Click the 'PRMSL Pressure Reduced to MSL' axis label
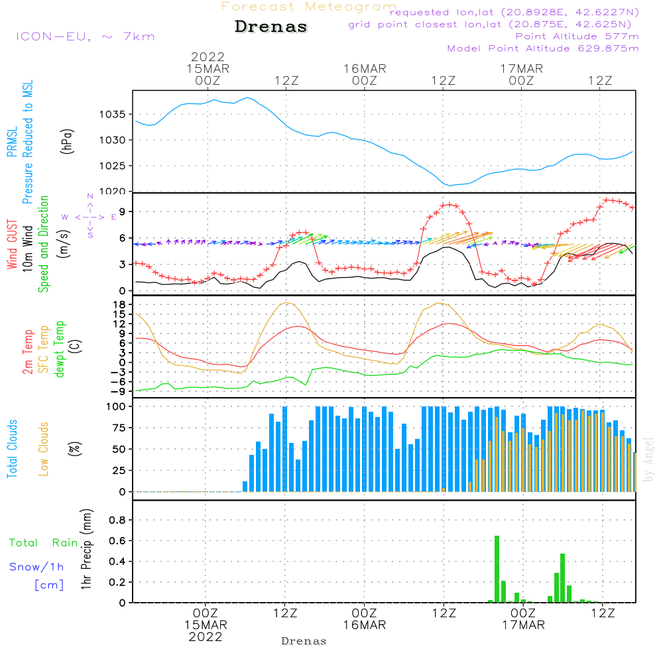 point(20,142)
